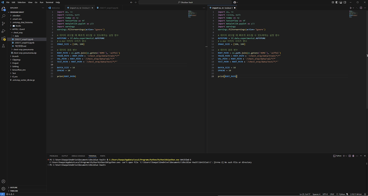Open the Search view in activity bar
The width and height of the screenshot is (368, 196).
pyautogui.click(x=3, y=16)
